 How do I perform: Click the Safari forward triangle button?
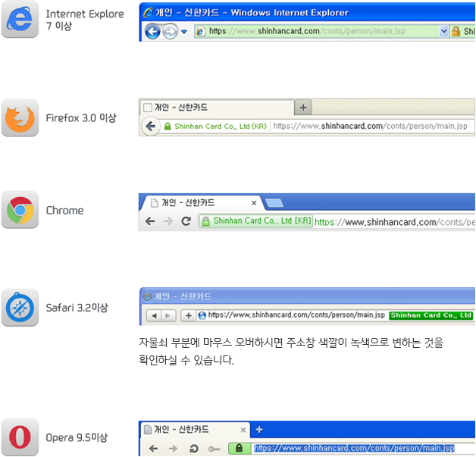pyautogui.click(x=168, y=315)
